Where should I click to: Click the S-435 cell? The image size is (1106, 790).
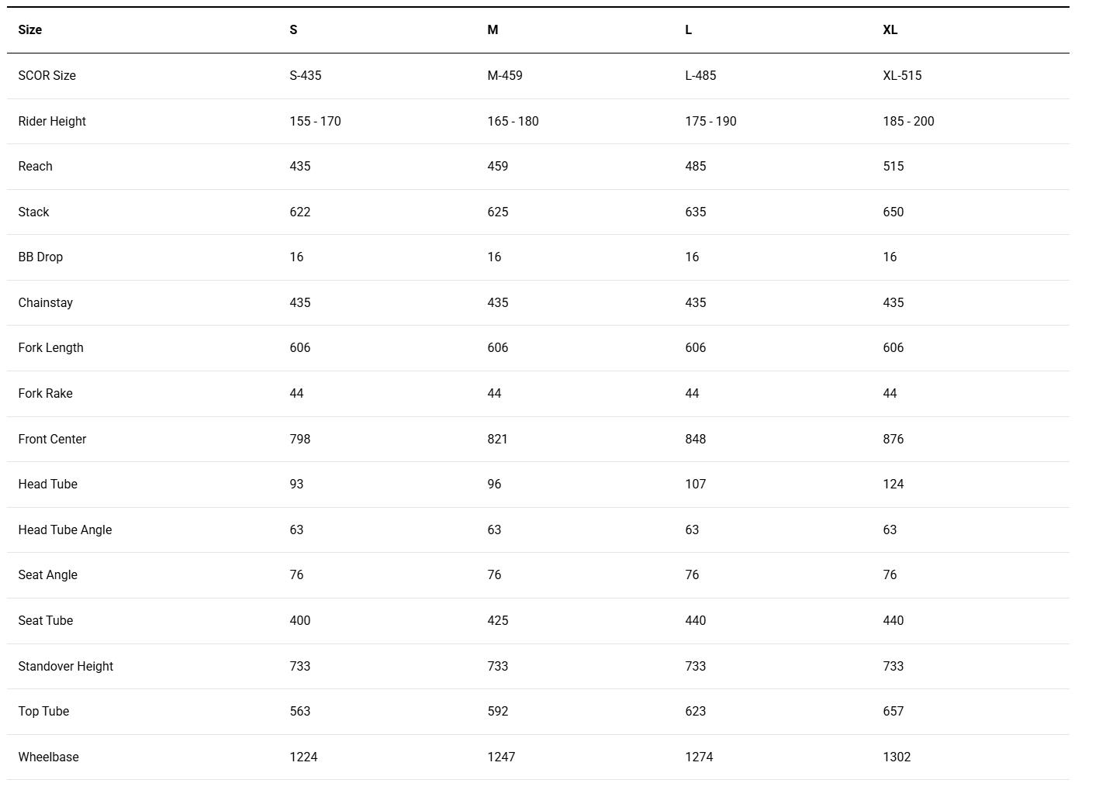[306, 76]
